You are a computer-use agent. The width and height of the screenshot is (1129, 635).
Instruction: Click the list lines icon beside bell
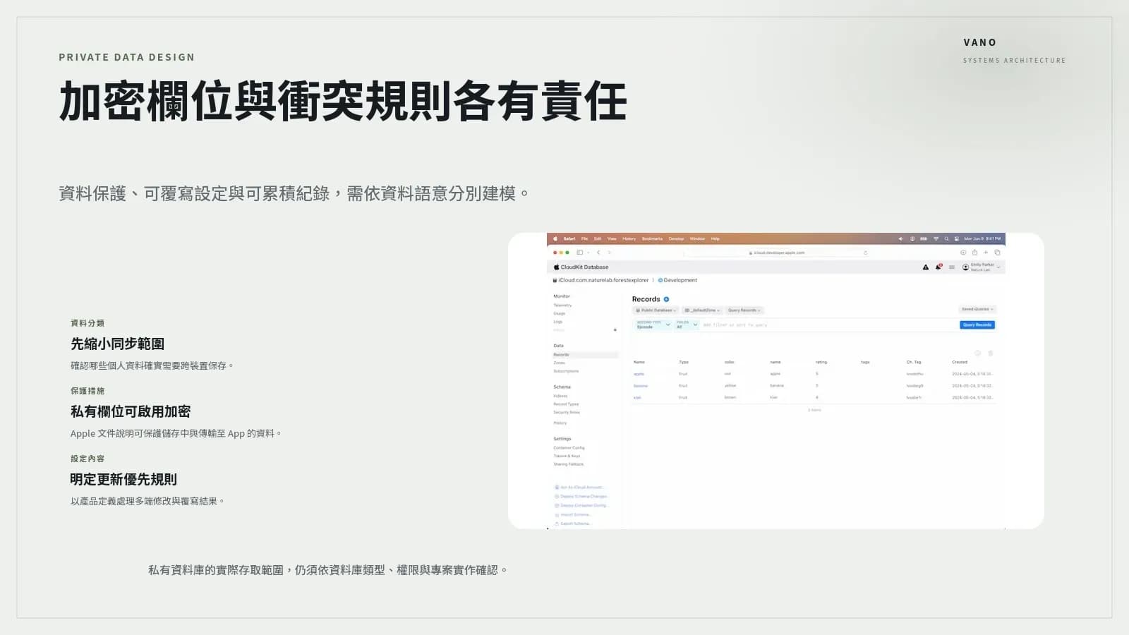(x=952, y=267)
